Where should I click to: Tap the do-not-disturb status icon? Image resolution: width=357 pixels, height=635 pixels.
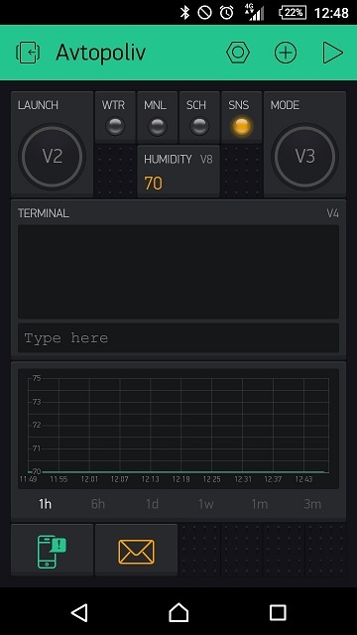pos(204,13)
